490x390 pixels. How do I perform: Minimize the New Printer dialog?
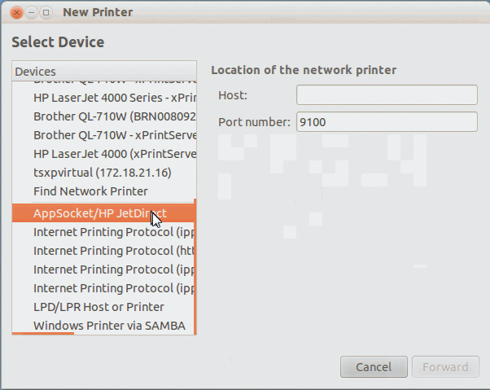pyautogui.click(x=32, y=12)
